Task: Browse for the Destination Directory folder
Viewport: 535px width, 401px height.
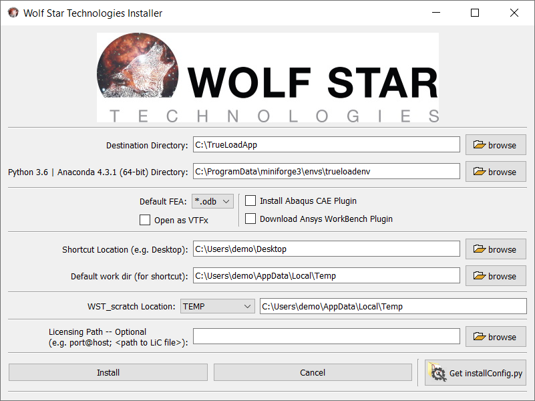Action: click(496, 145)
